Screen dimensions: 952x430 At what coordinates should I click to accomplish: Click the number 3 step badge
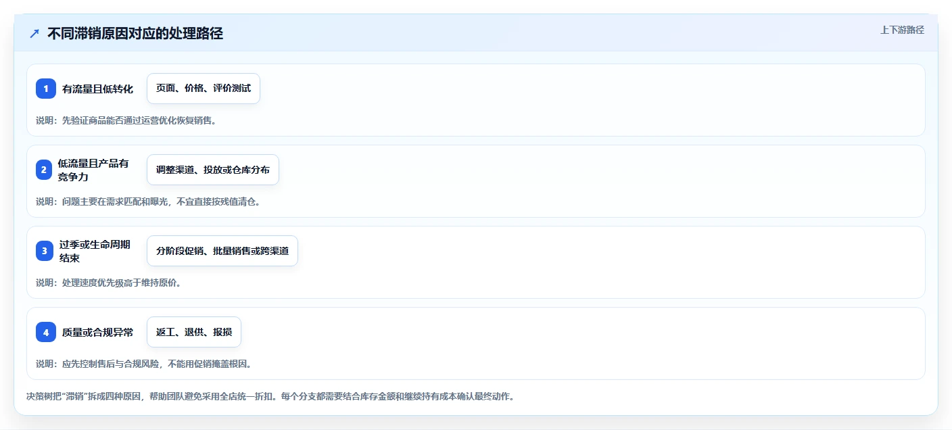[45, 251]
